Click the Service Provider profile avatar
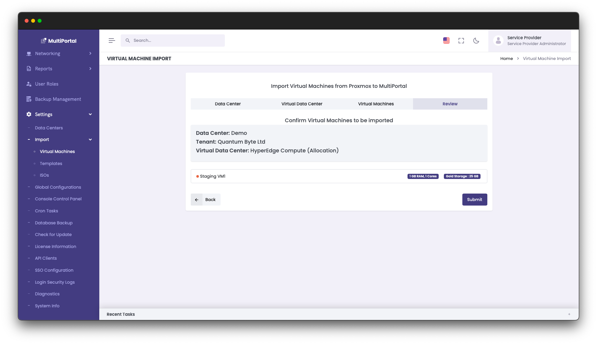Screen dimensions: 597x344 (x=498, y=41)
